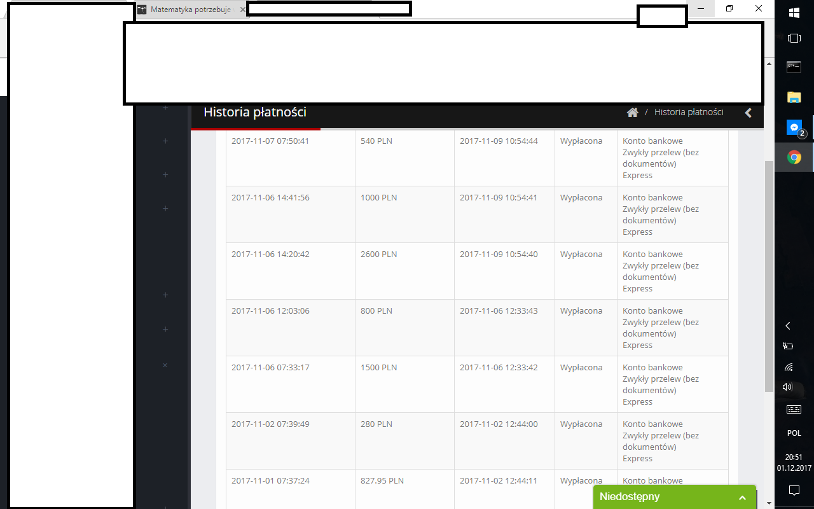Image resolution: width=814 pixels, height=509 pixels.
Task: Close the "Matematyka potrzebuje" tab
Action: (242, 10)
